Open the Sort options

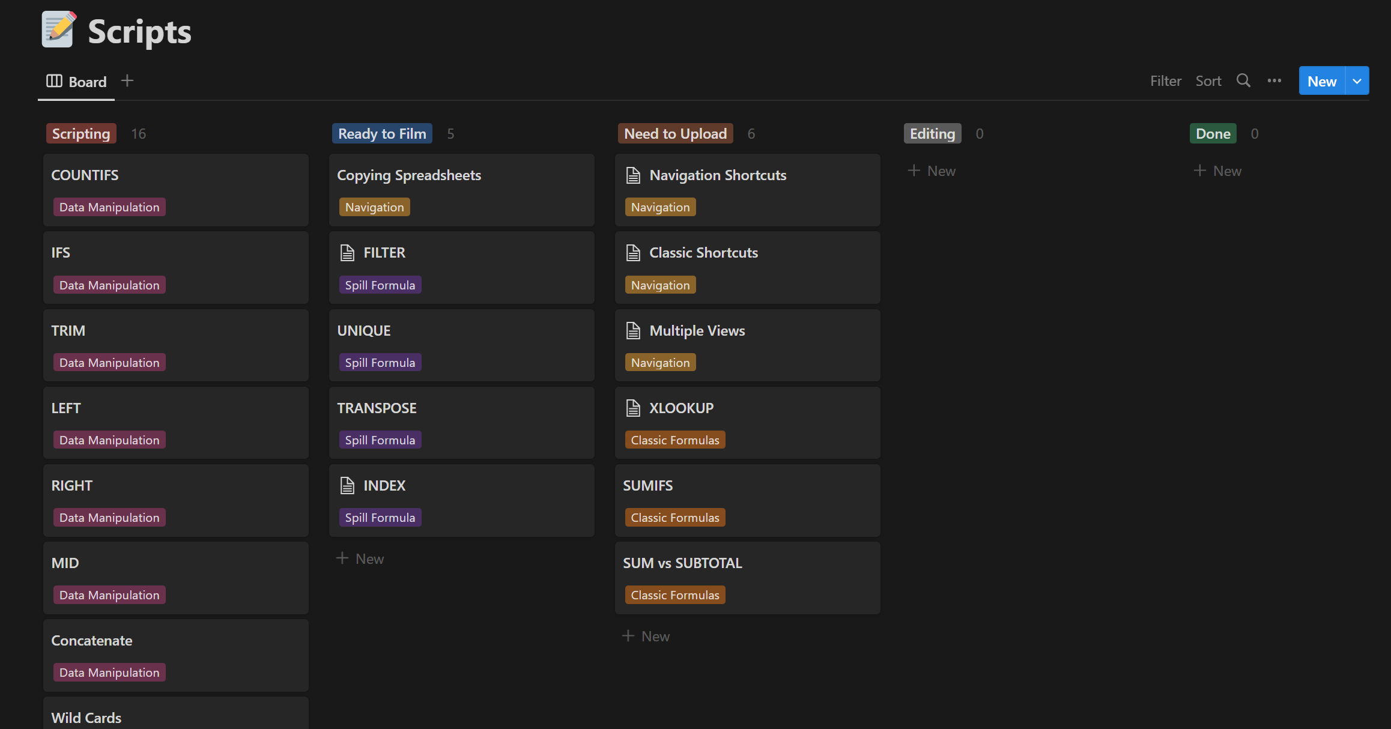tap(1208, 81)
